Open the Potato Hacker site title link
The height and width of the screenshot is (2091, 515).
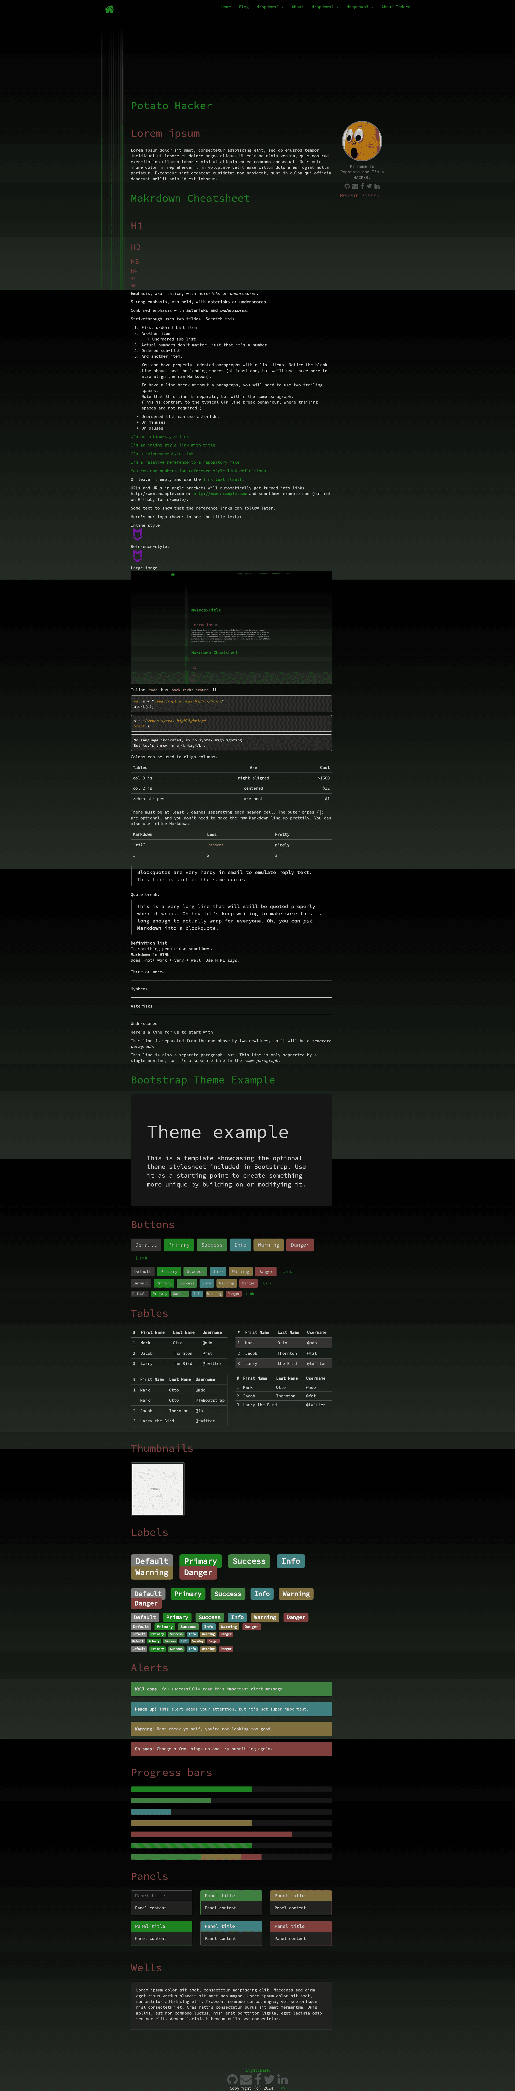tap(171, 105)
